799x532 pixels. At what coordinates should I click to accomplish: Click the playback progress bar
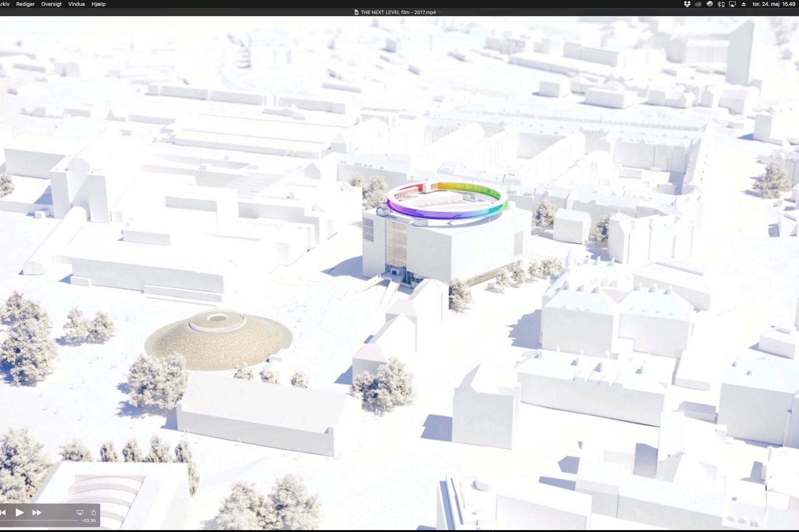point(39,520)
